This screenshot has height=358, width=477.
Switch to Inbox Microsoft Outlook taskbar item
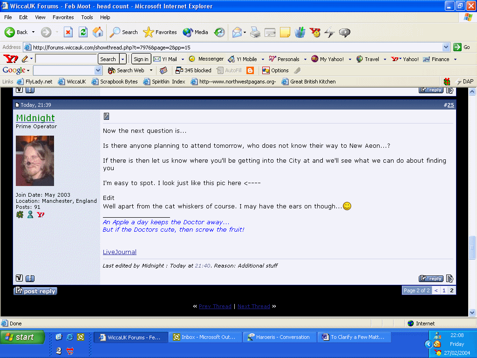pyautogui.click(x=204, y=337)
